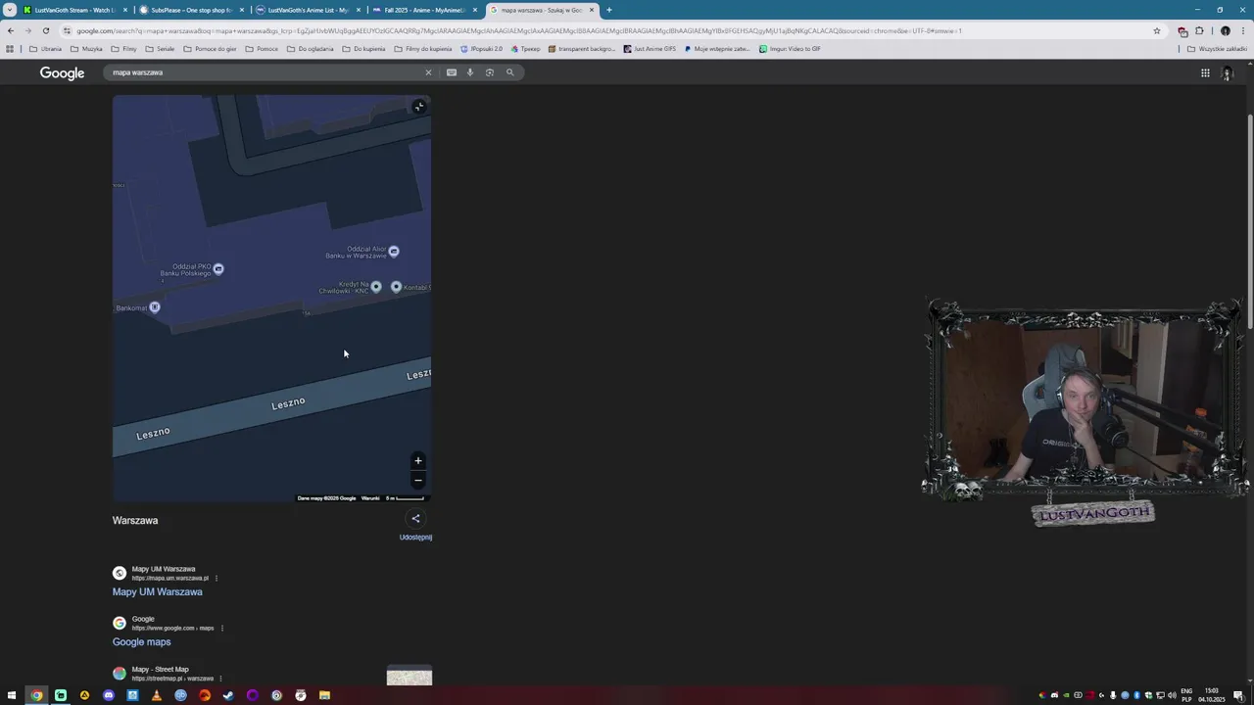Select the Bankomat pin on the map
Screen dimensions: 1254x705
pos(155,307)
